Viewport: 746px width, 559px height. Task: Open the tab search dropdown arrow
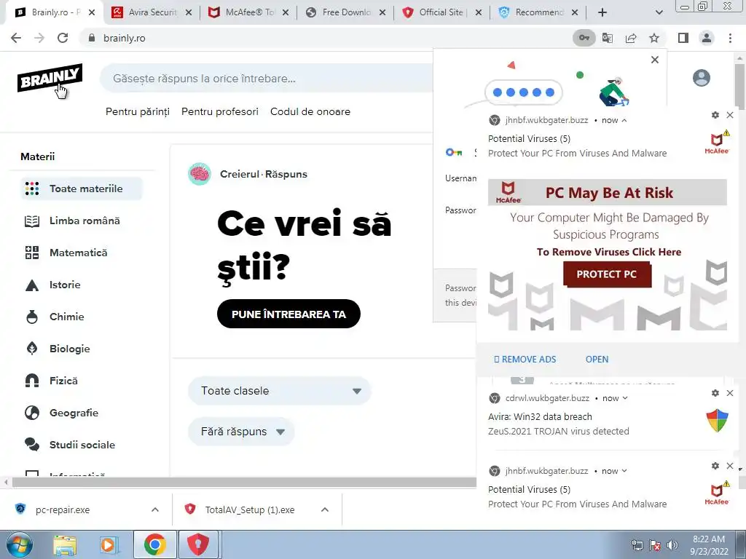[x=659, y=12]
